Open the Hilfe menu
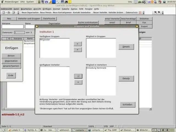176x132 pixels. tap(97, 9)
